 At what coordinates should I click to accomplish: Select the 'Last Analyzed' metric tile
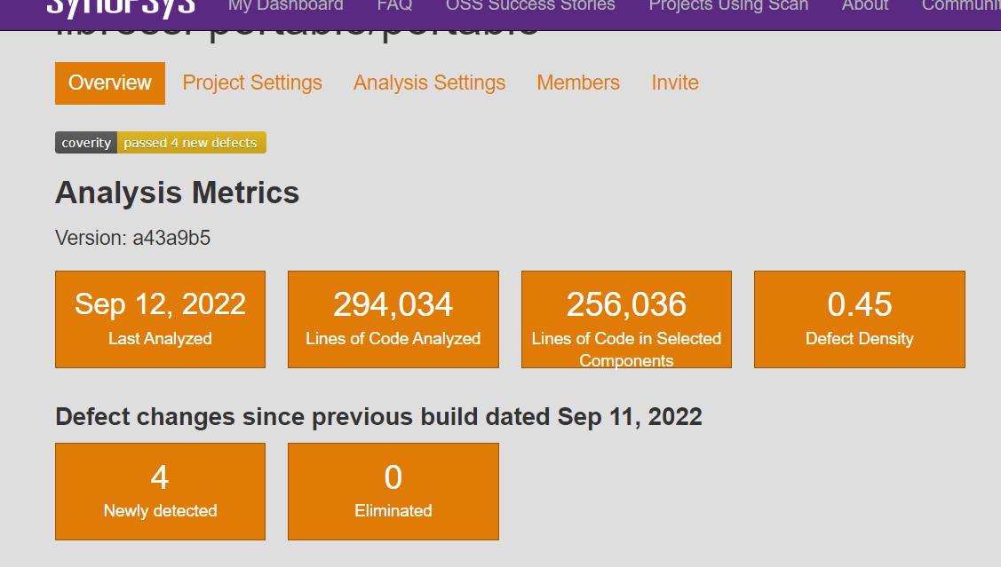pos(160,319)
